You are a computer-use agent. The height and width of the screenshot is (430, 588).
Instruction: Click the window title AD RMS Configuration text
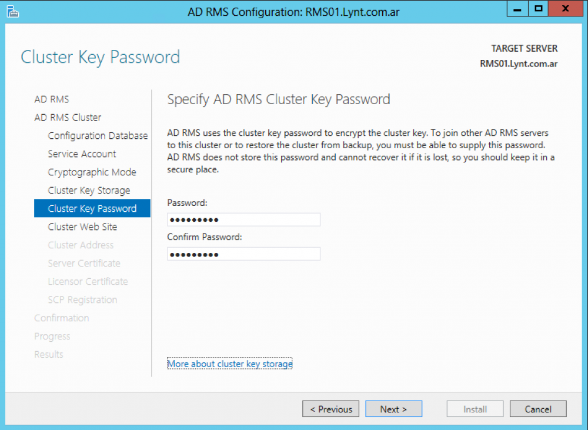click(x=293, y=12)
